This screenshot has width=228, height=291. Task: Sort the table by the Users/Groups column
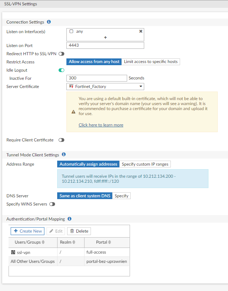pyautogui.click(x=43, y=242)
